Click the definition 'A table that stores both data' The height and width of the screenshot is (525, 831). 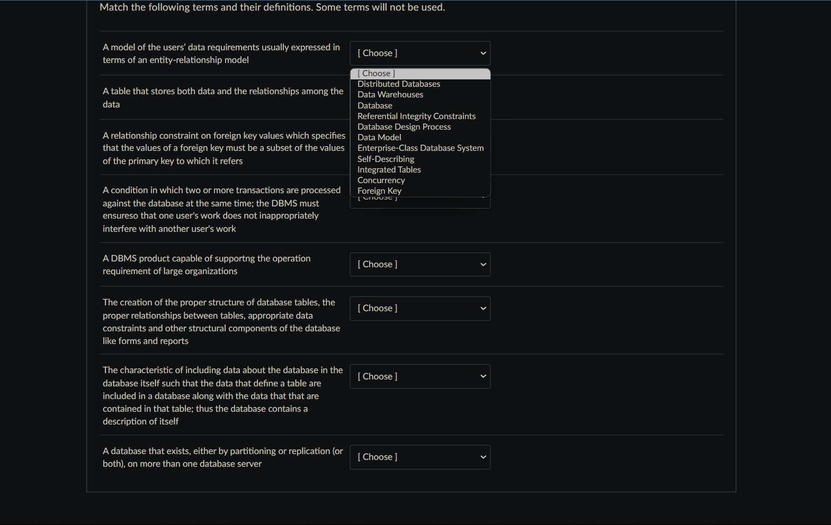[x=223, y=98]
